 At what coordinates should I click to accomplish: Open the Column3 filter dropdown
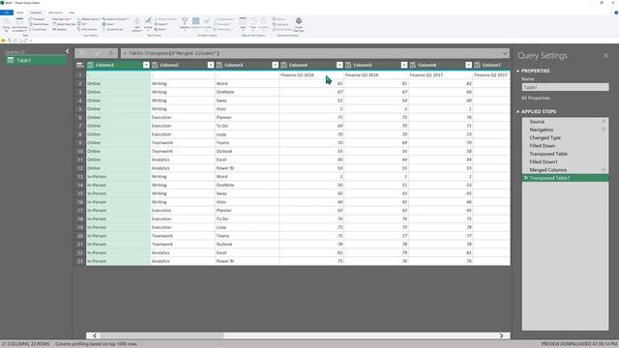click(275, 65)
